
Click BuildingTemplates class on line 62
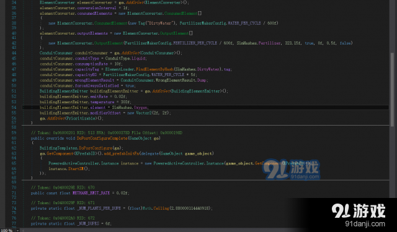pyautogui.click(x=58, y=148)
